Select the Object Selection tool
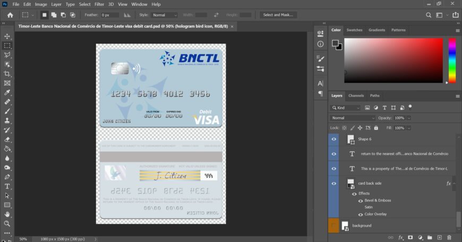Image resolution: width=462 pixels, height=242 pixels. (x=7, y=64)
